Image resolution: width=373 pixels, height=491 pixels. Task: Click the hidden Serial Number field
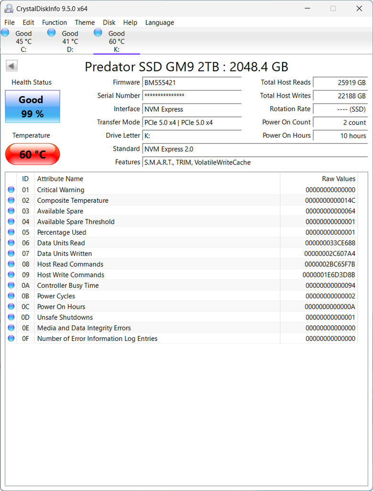(x=192, y=96)
